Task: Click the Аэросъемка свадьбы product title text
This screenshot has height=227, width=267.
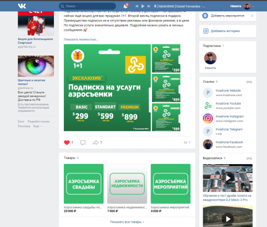Action: (83, 207)
